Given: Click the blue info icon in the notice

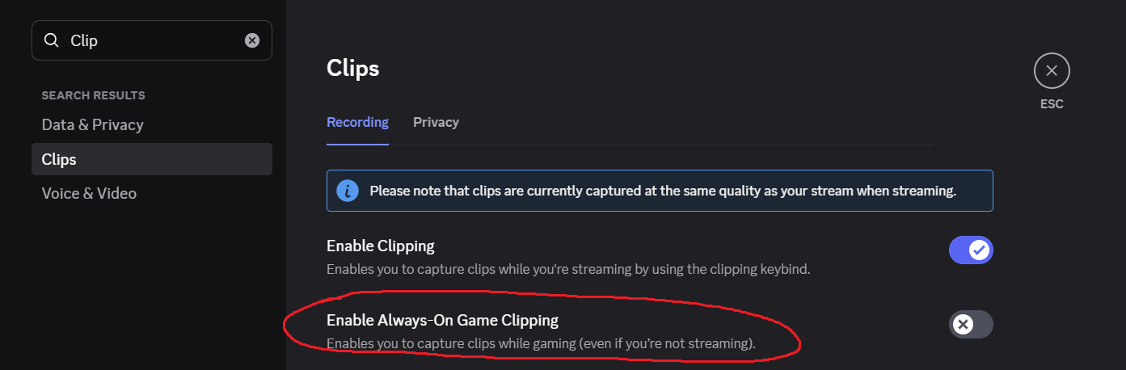Looking at the screenshot, I should tap(348, 191).
